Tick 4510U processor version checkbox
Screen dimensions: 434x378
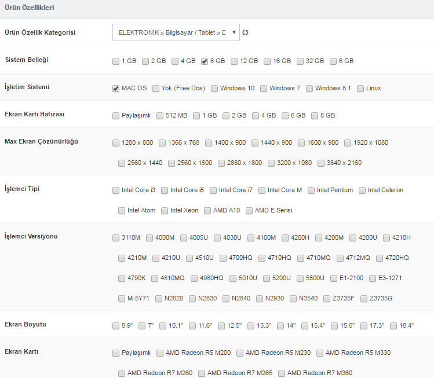tap(189, 258)
